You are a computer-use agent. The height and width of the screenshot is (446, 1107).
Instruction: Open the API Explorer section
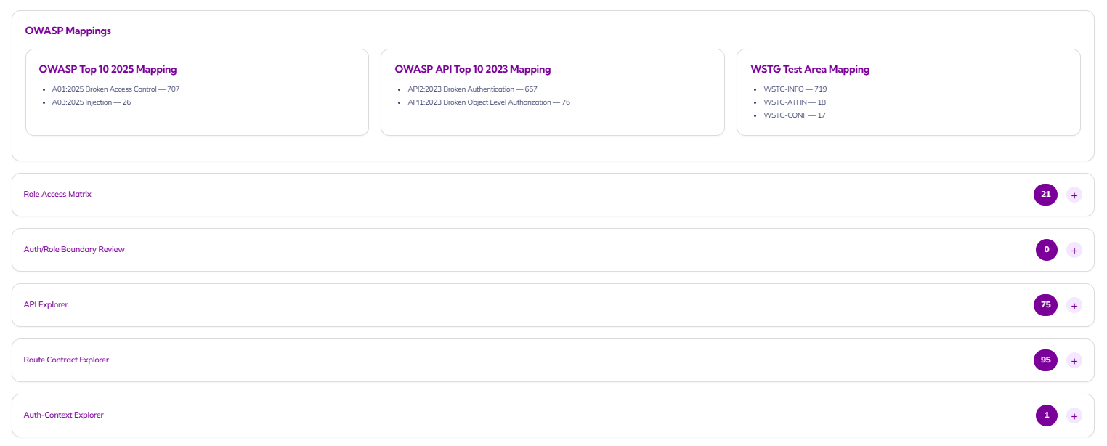click(x=46, y=305)
